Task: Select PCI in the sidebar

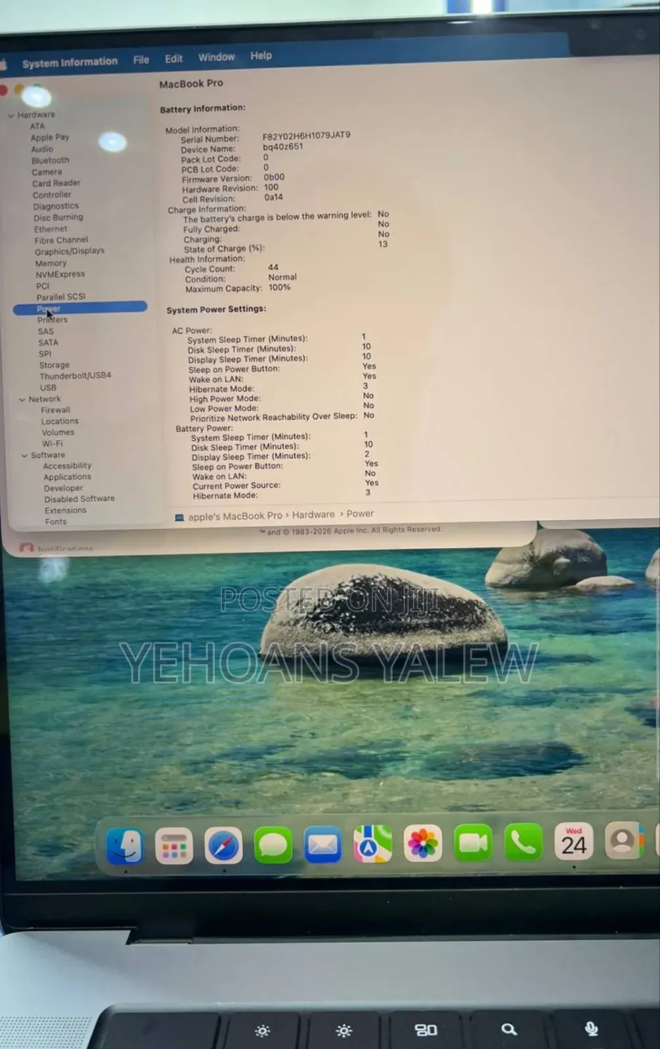Action: (43, 286)
